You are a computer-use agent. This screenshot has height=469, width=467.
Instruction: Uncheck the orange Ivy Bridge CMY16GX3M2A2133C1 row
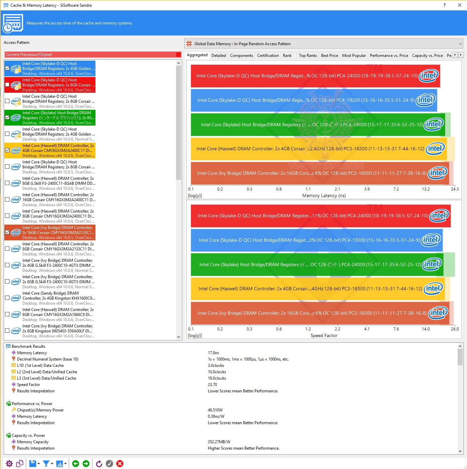point(7,232)
